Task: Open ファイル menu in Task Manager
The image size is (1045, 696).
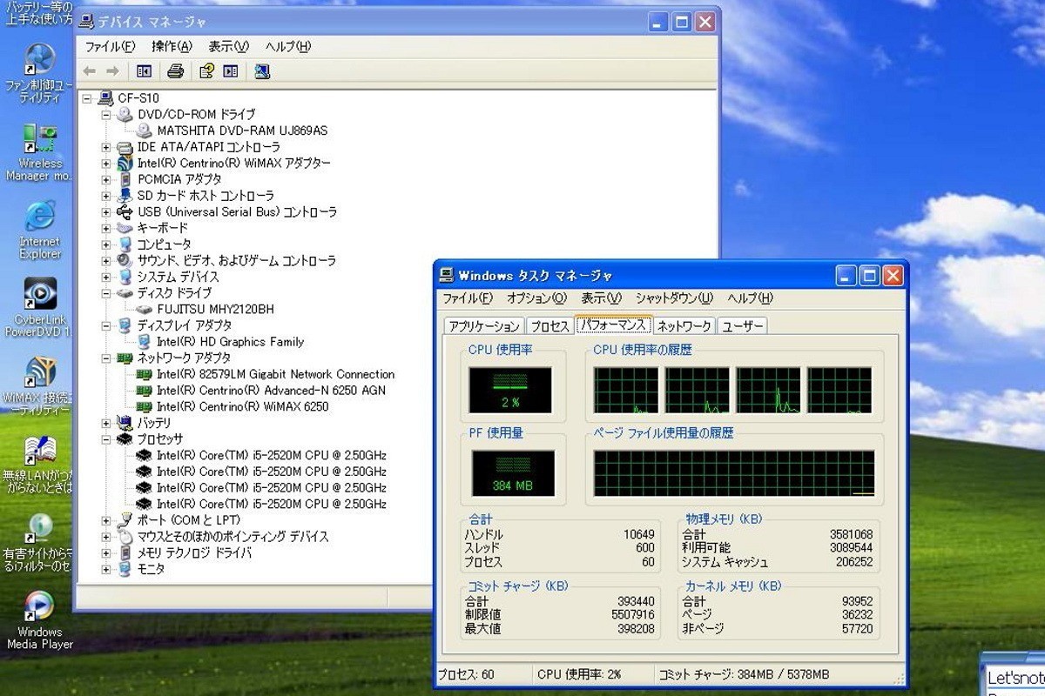Action: coord(468,298)
